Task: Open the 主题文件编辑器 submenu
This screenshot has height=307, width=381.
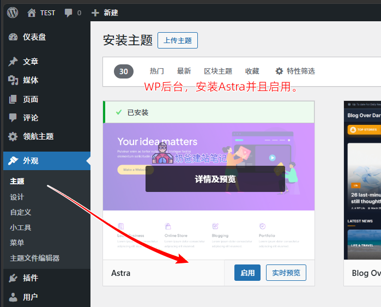Action: click(35, 258)
